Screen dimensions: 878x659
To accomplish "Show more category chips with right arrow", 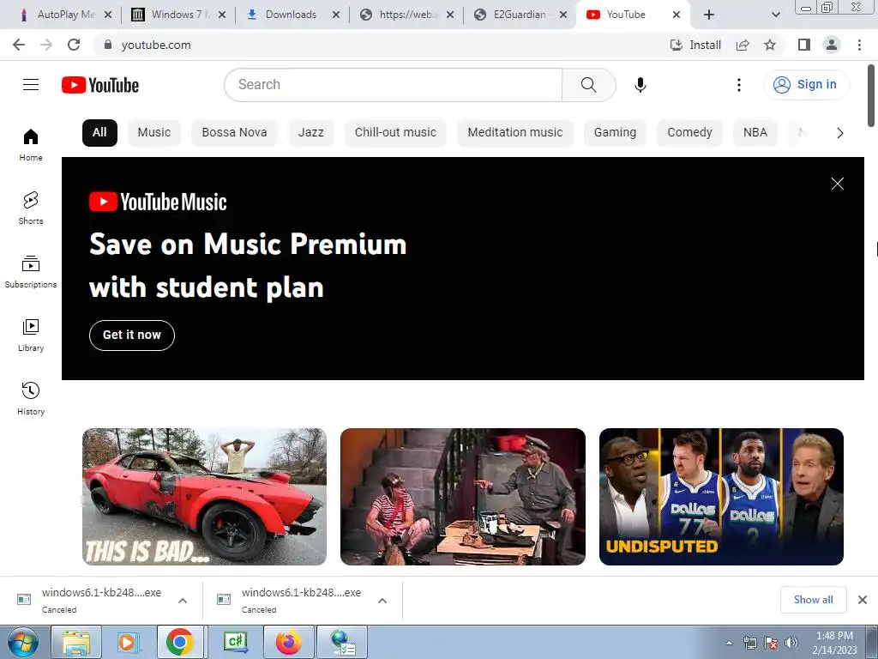I will [839, 133].
